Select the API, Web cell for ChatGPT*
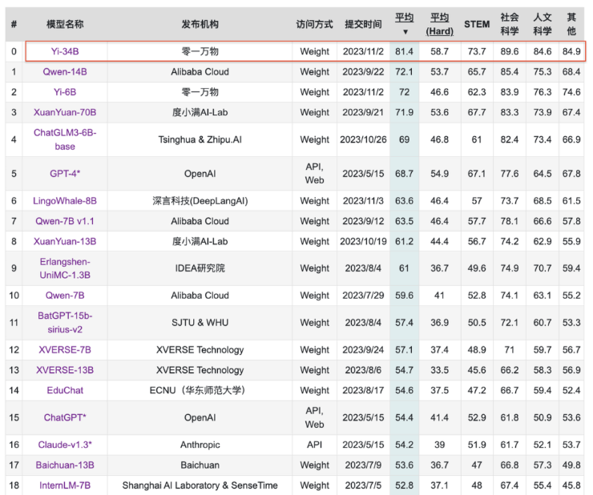The width and height of the screenshot is (593, 495). point(314,417)
